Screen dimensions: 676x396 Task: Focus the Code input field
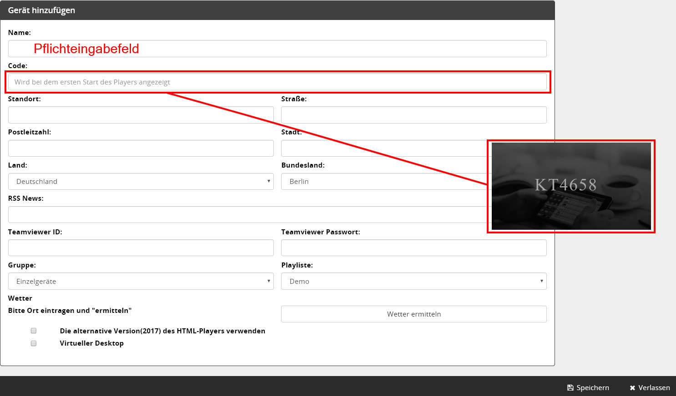click(x=277, y=82)
